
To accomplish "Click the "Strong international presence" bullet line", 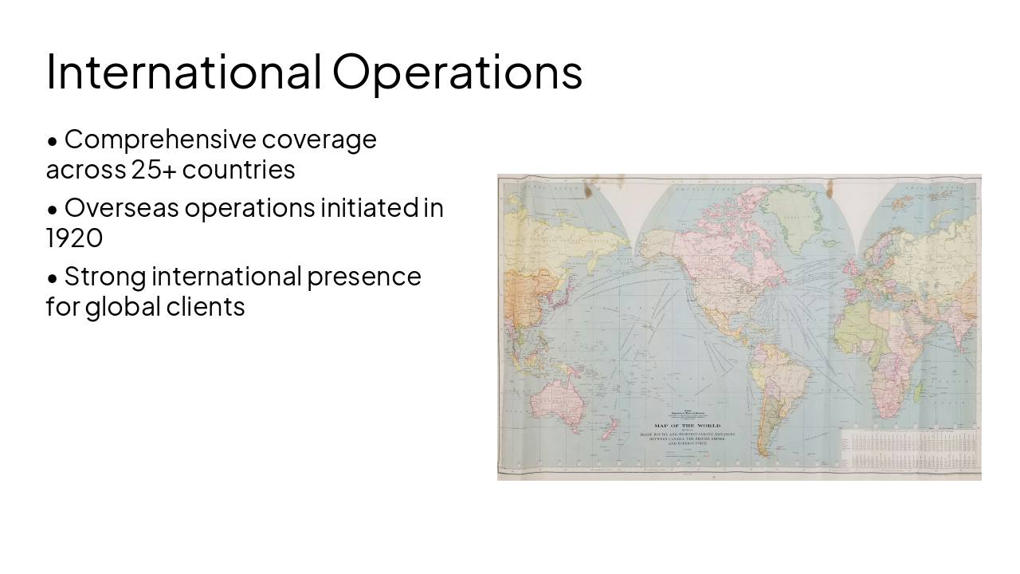I will (242, 277).
